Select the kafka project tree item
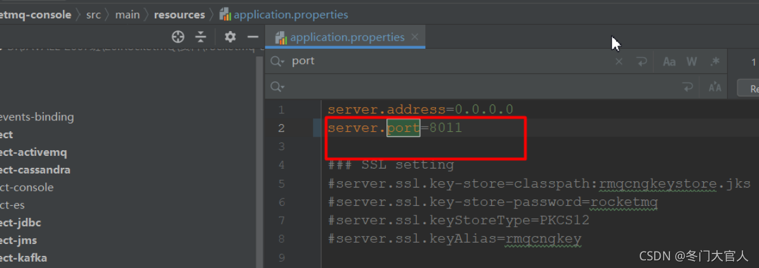Screen dimensions: 759x268 coord(23,258)
